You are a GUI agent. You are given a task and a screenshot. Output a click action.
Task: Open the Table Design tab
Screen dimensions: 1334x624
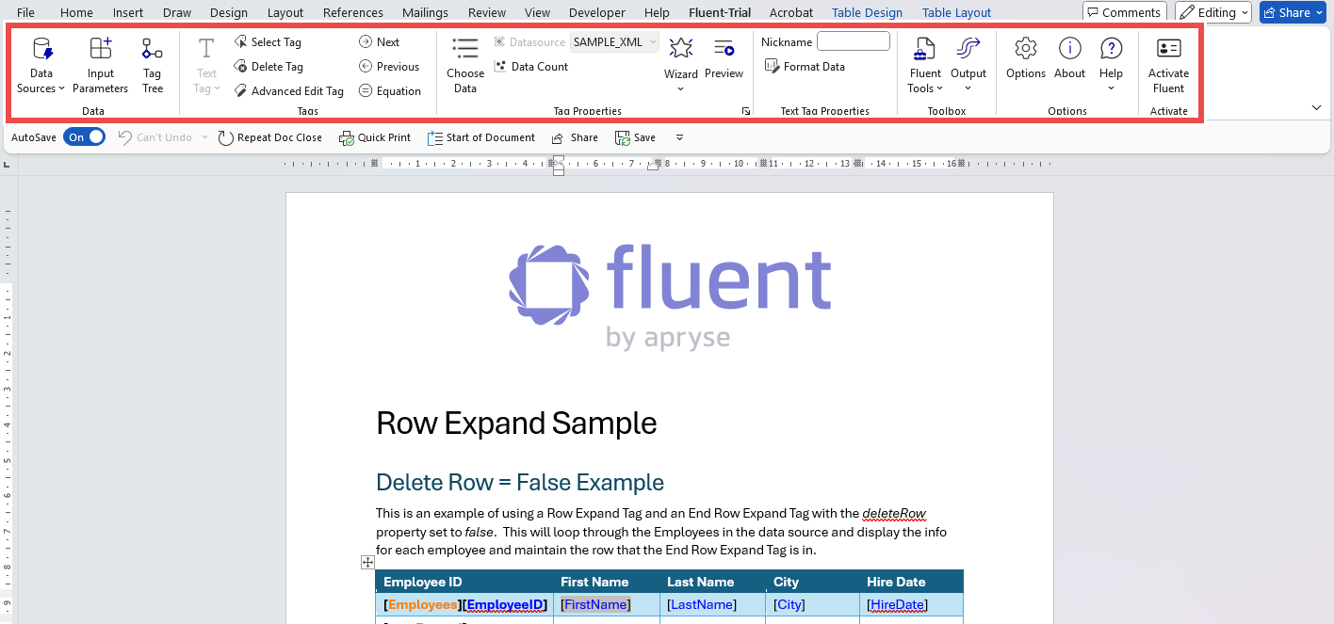pyautogui.click(x=867, y=12)
